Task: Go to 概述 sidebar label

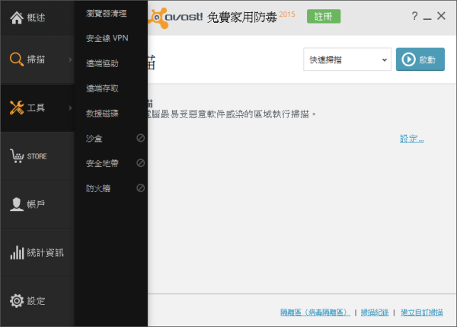Action: pyautogui.click(x=36, y=18)
